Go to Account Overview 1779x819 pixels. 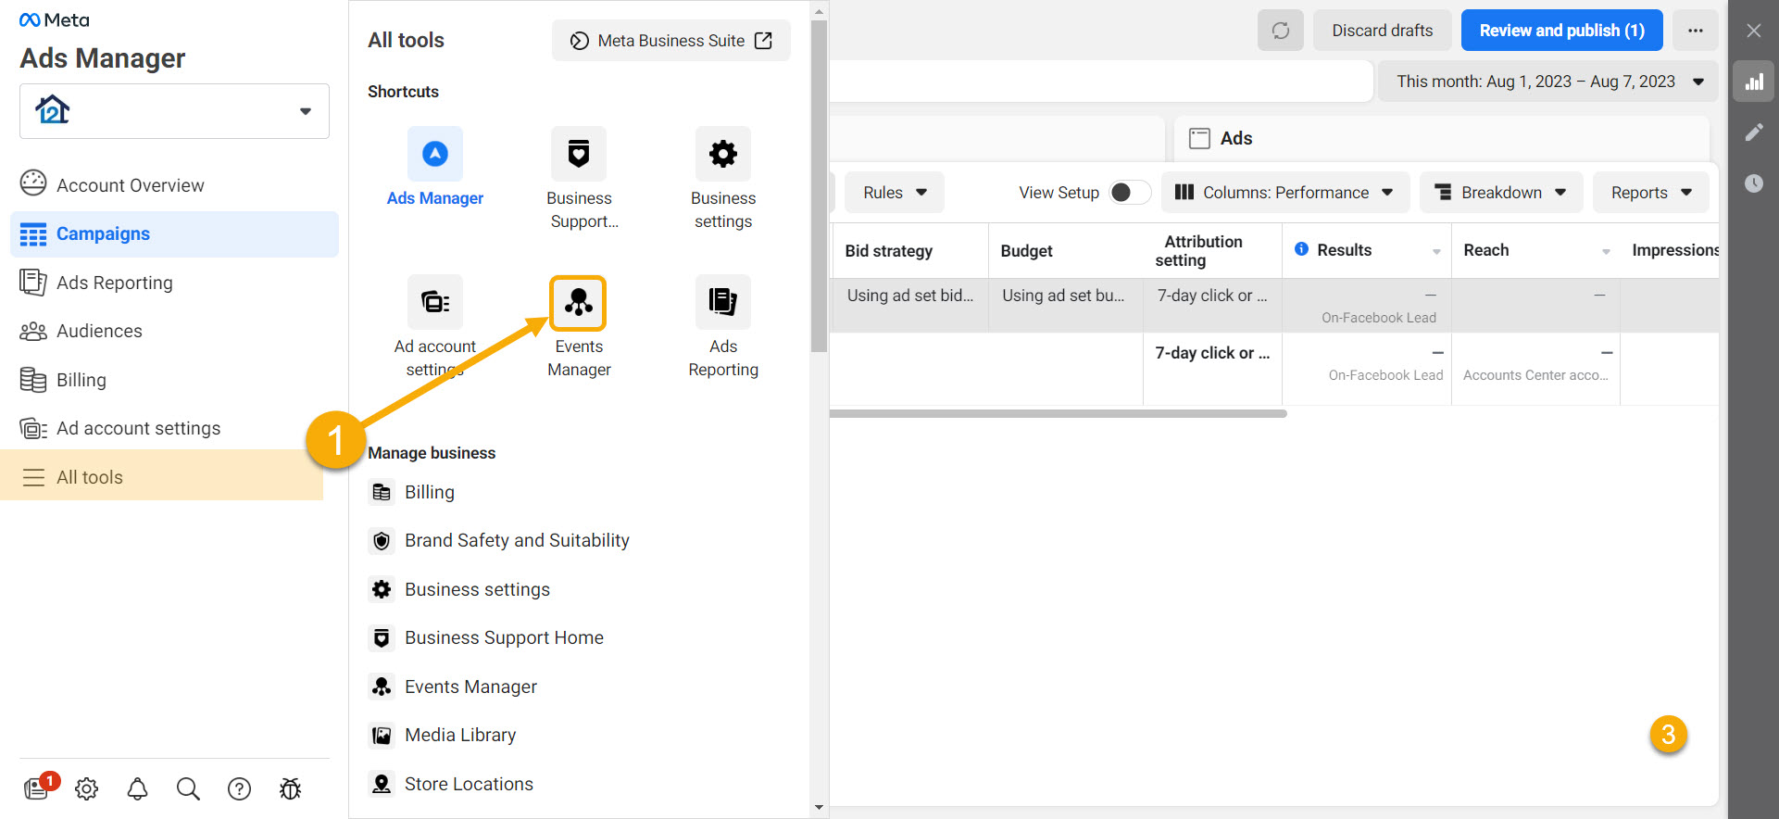coord(174,184)
